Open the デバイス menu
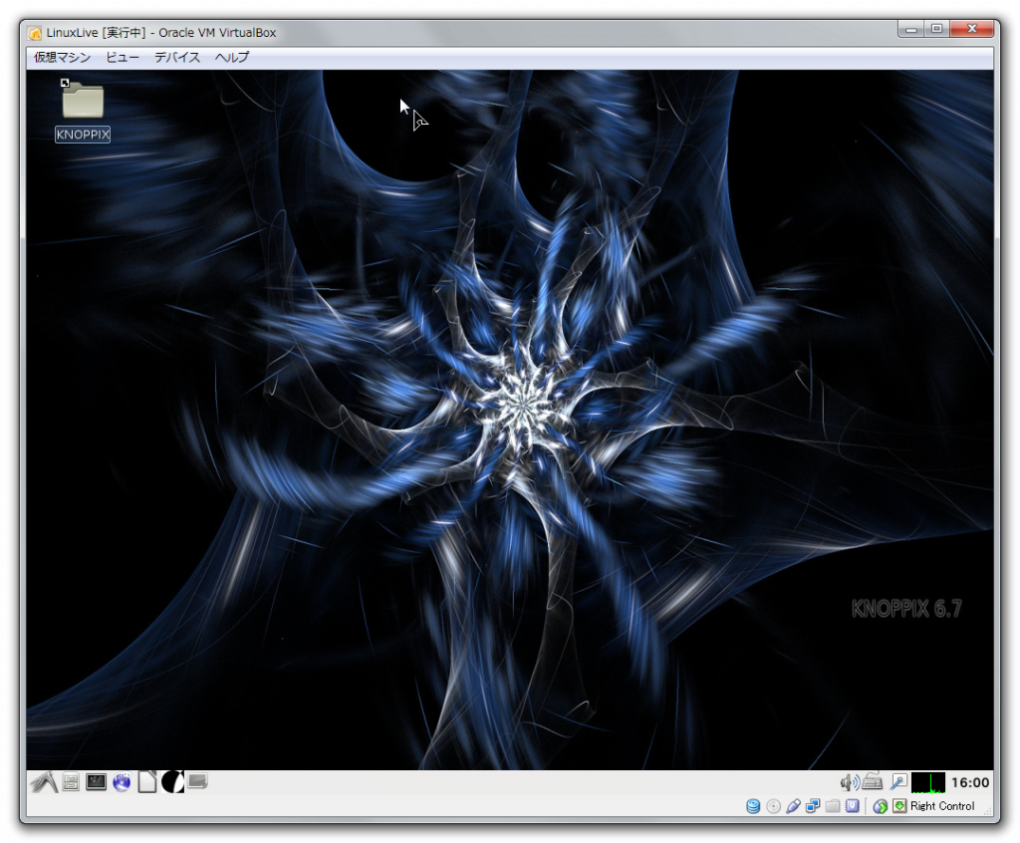 [x=177, y=58]
